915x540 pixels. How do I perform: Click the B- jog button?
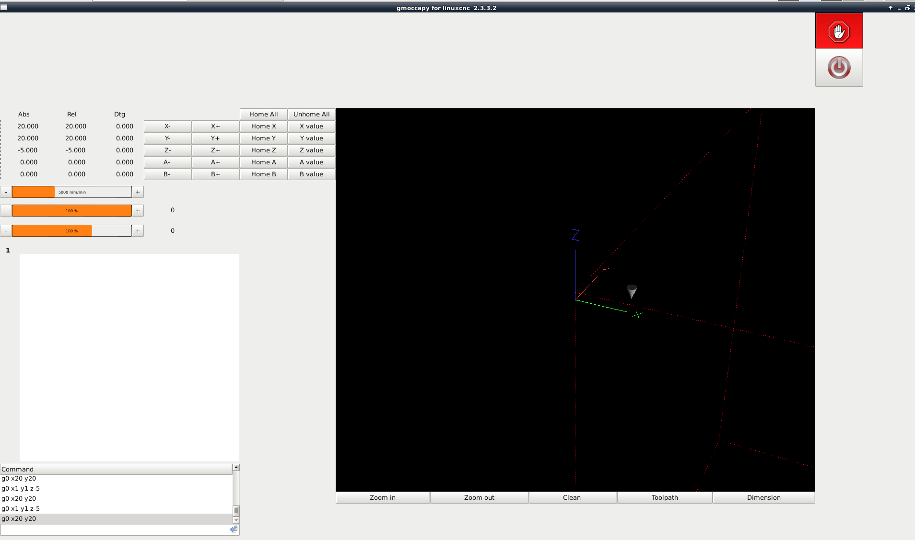tap(167, 174)
